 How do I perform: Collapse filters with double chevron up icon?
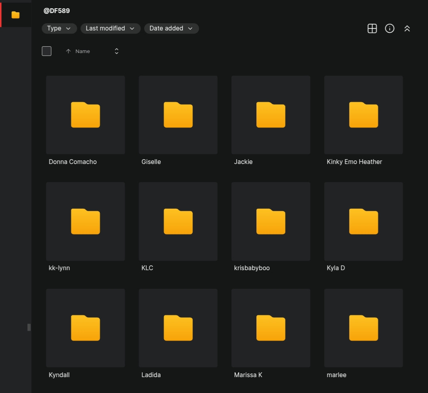click(x=407, y=29)
